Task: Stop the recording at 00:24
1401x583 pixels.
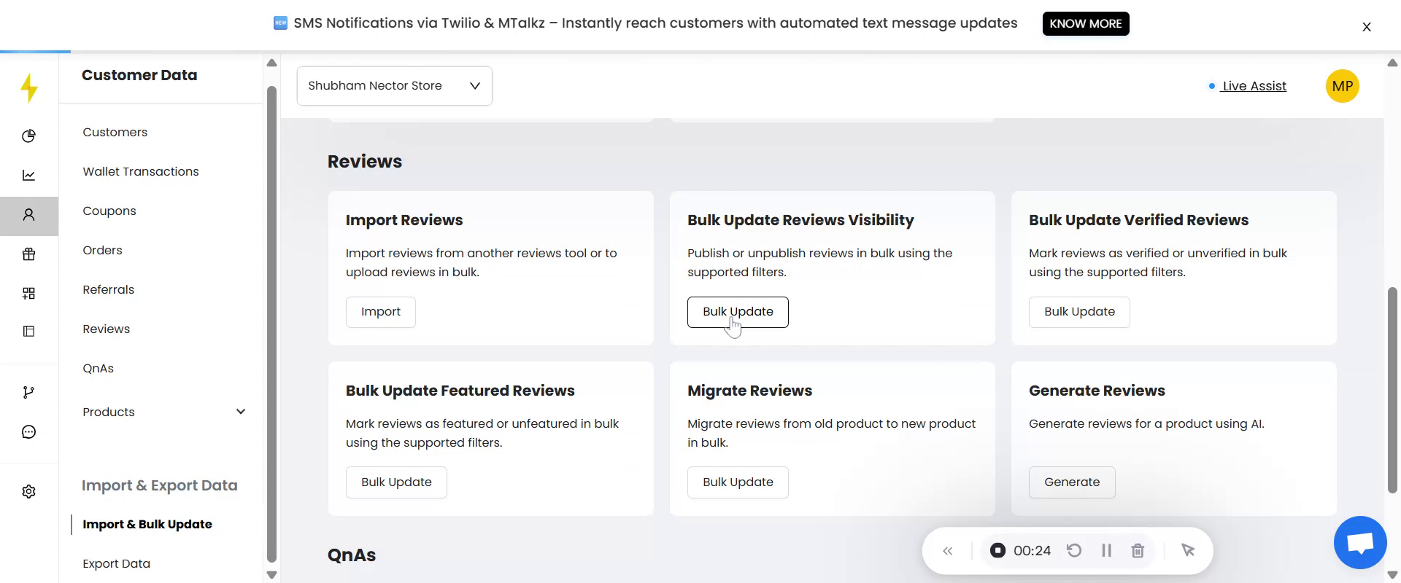Action: pos(997,551)
